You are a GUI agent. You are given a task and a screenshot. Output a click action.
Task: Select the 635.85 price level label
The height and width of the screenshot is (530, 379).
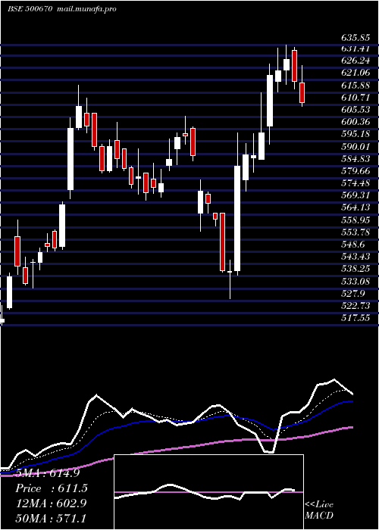355,38
